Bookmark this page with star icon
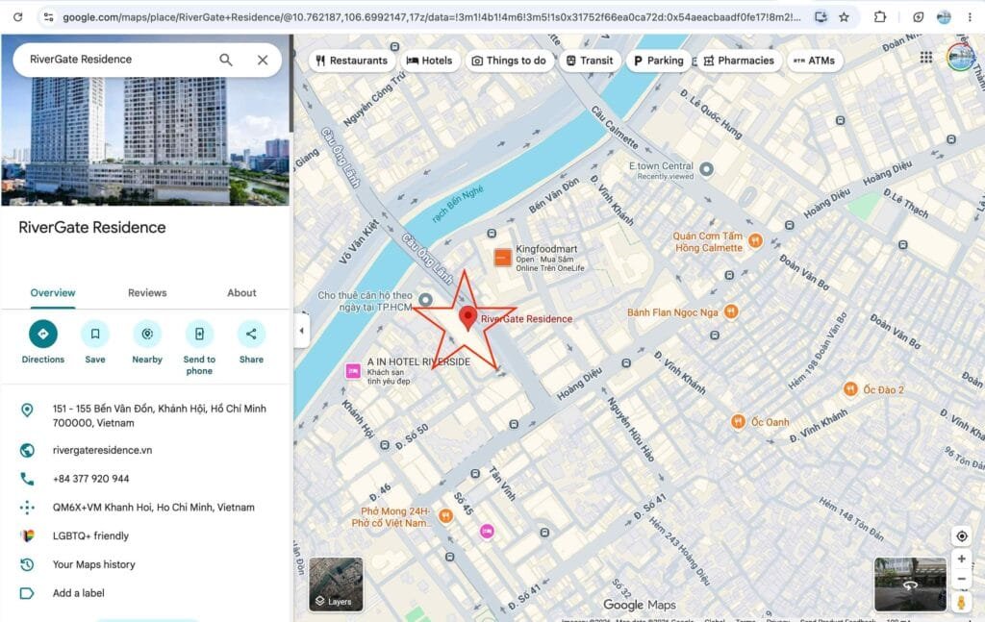 (845, 17)
